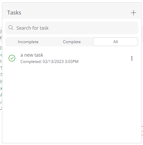Switch to the Complete tab

(72, 42)
